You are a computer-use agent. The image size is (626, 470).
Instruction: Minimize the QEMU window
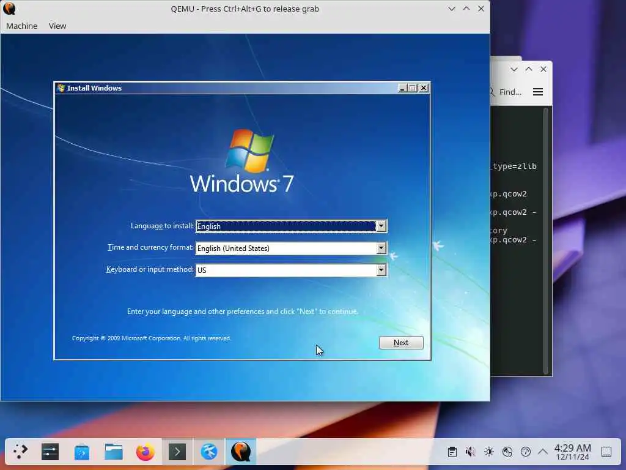pos(452,9)
